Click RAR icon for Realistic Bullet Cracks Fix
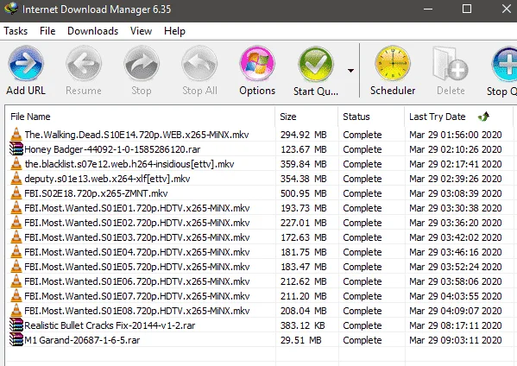Image resolution: width=517 pixels, height=366 pixels. [16, 325]
